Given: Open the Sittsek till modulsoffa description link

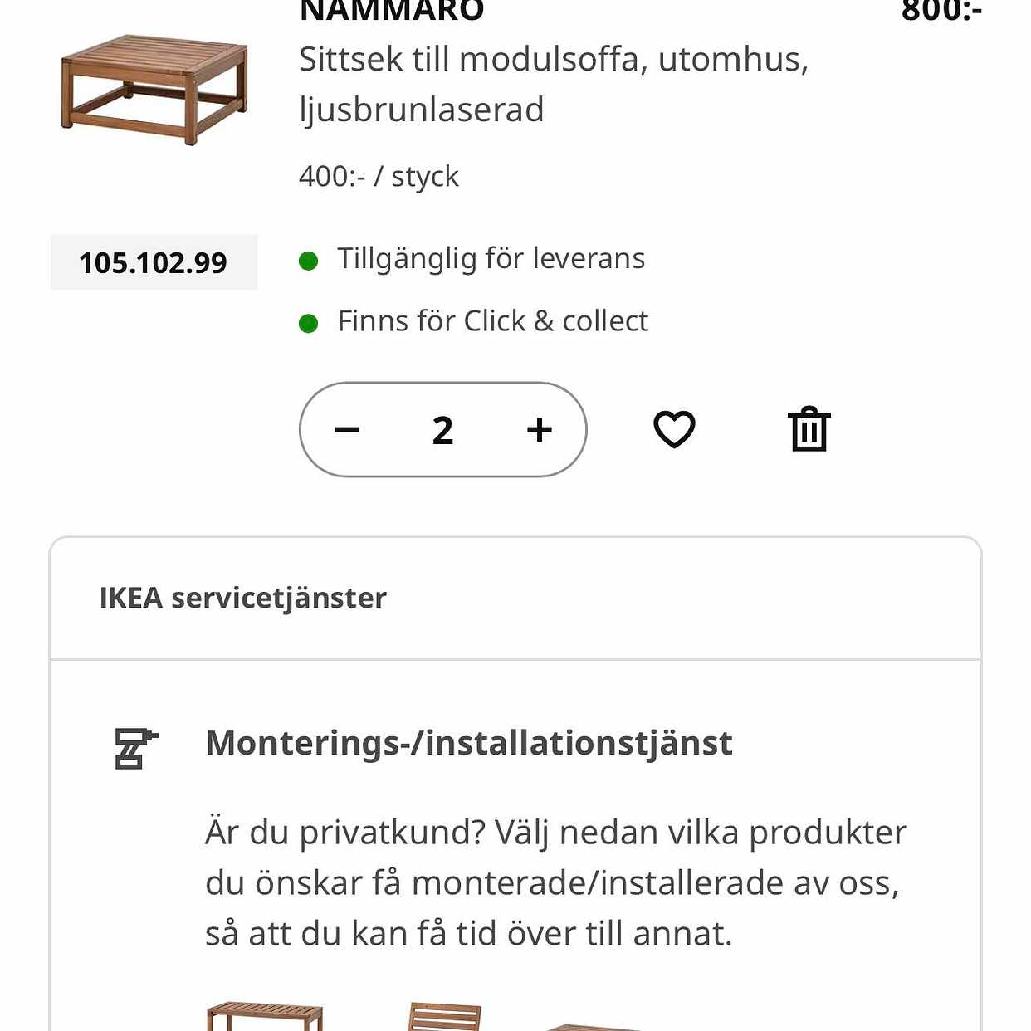Looking at the screenshot, I should [554, 84].
